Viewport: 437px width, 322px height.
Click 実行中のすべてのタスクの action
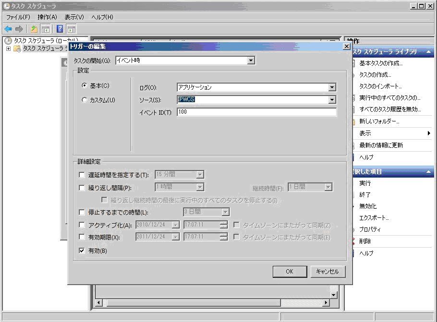pos(389,98)
